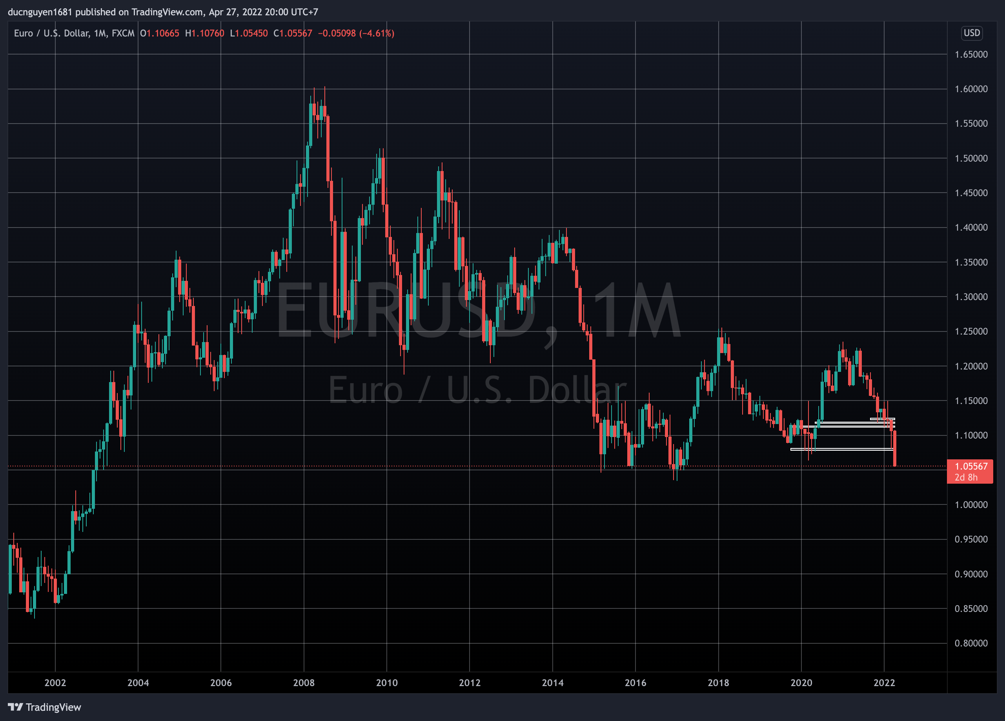The image size is (1005, 721).
Task: Click the 2010 time axis label
Action: (387, 683)
